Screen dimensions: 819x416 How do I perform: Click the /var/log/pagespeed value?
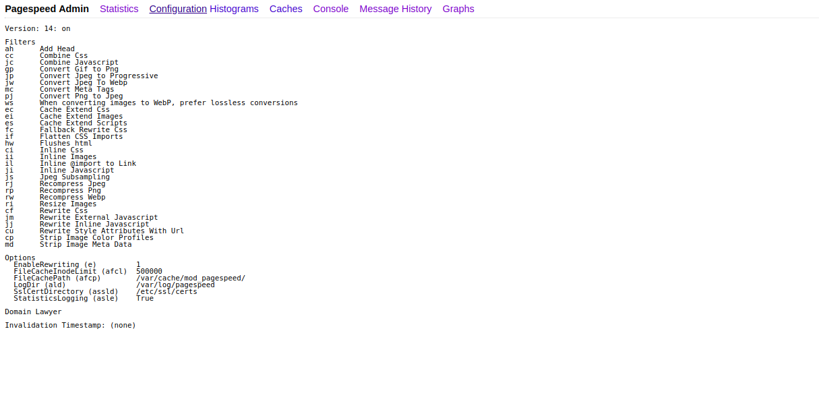coord(175,285)
